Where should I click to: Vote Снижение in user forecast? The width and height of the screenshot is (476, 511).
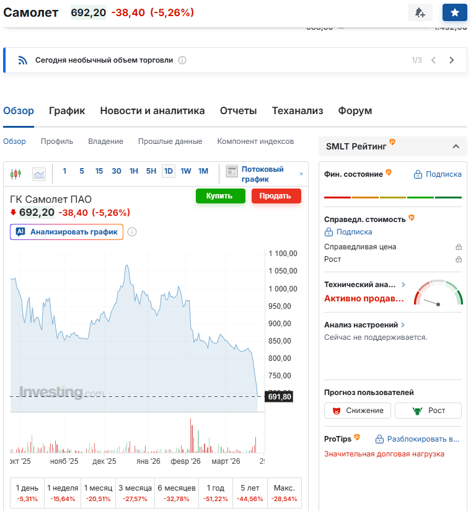pos(358,411)
